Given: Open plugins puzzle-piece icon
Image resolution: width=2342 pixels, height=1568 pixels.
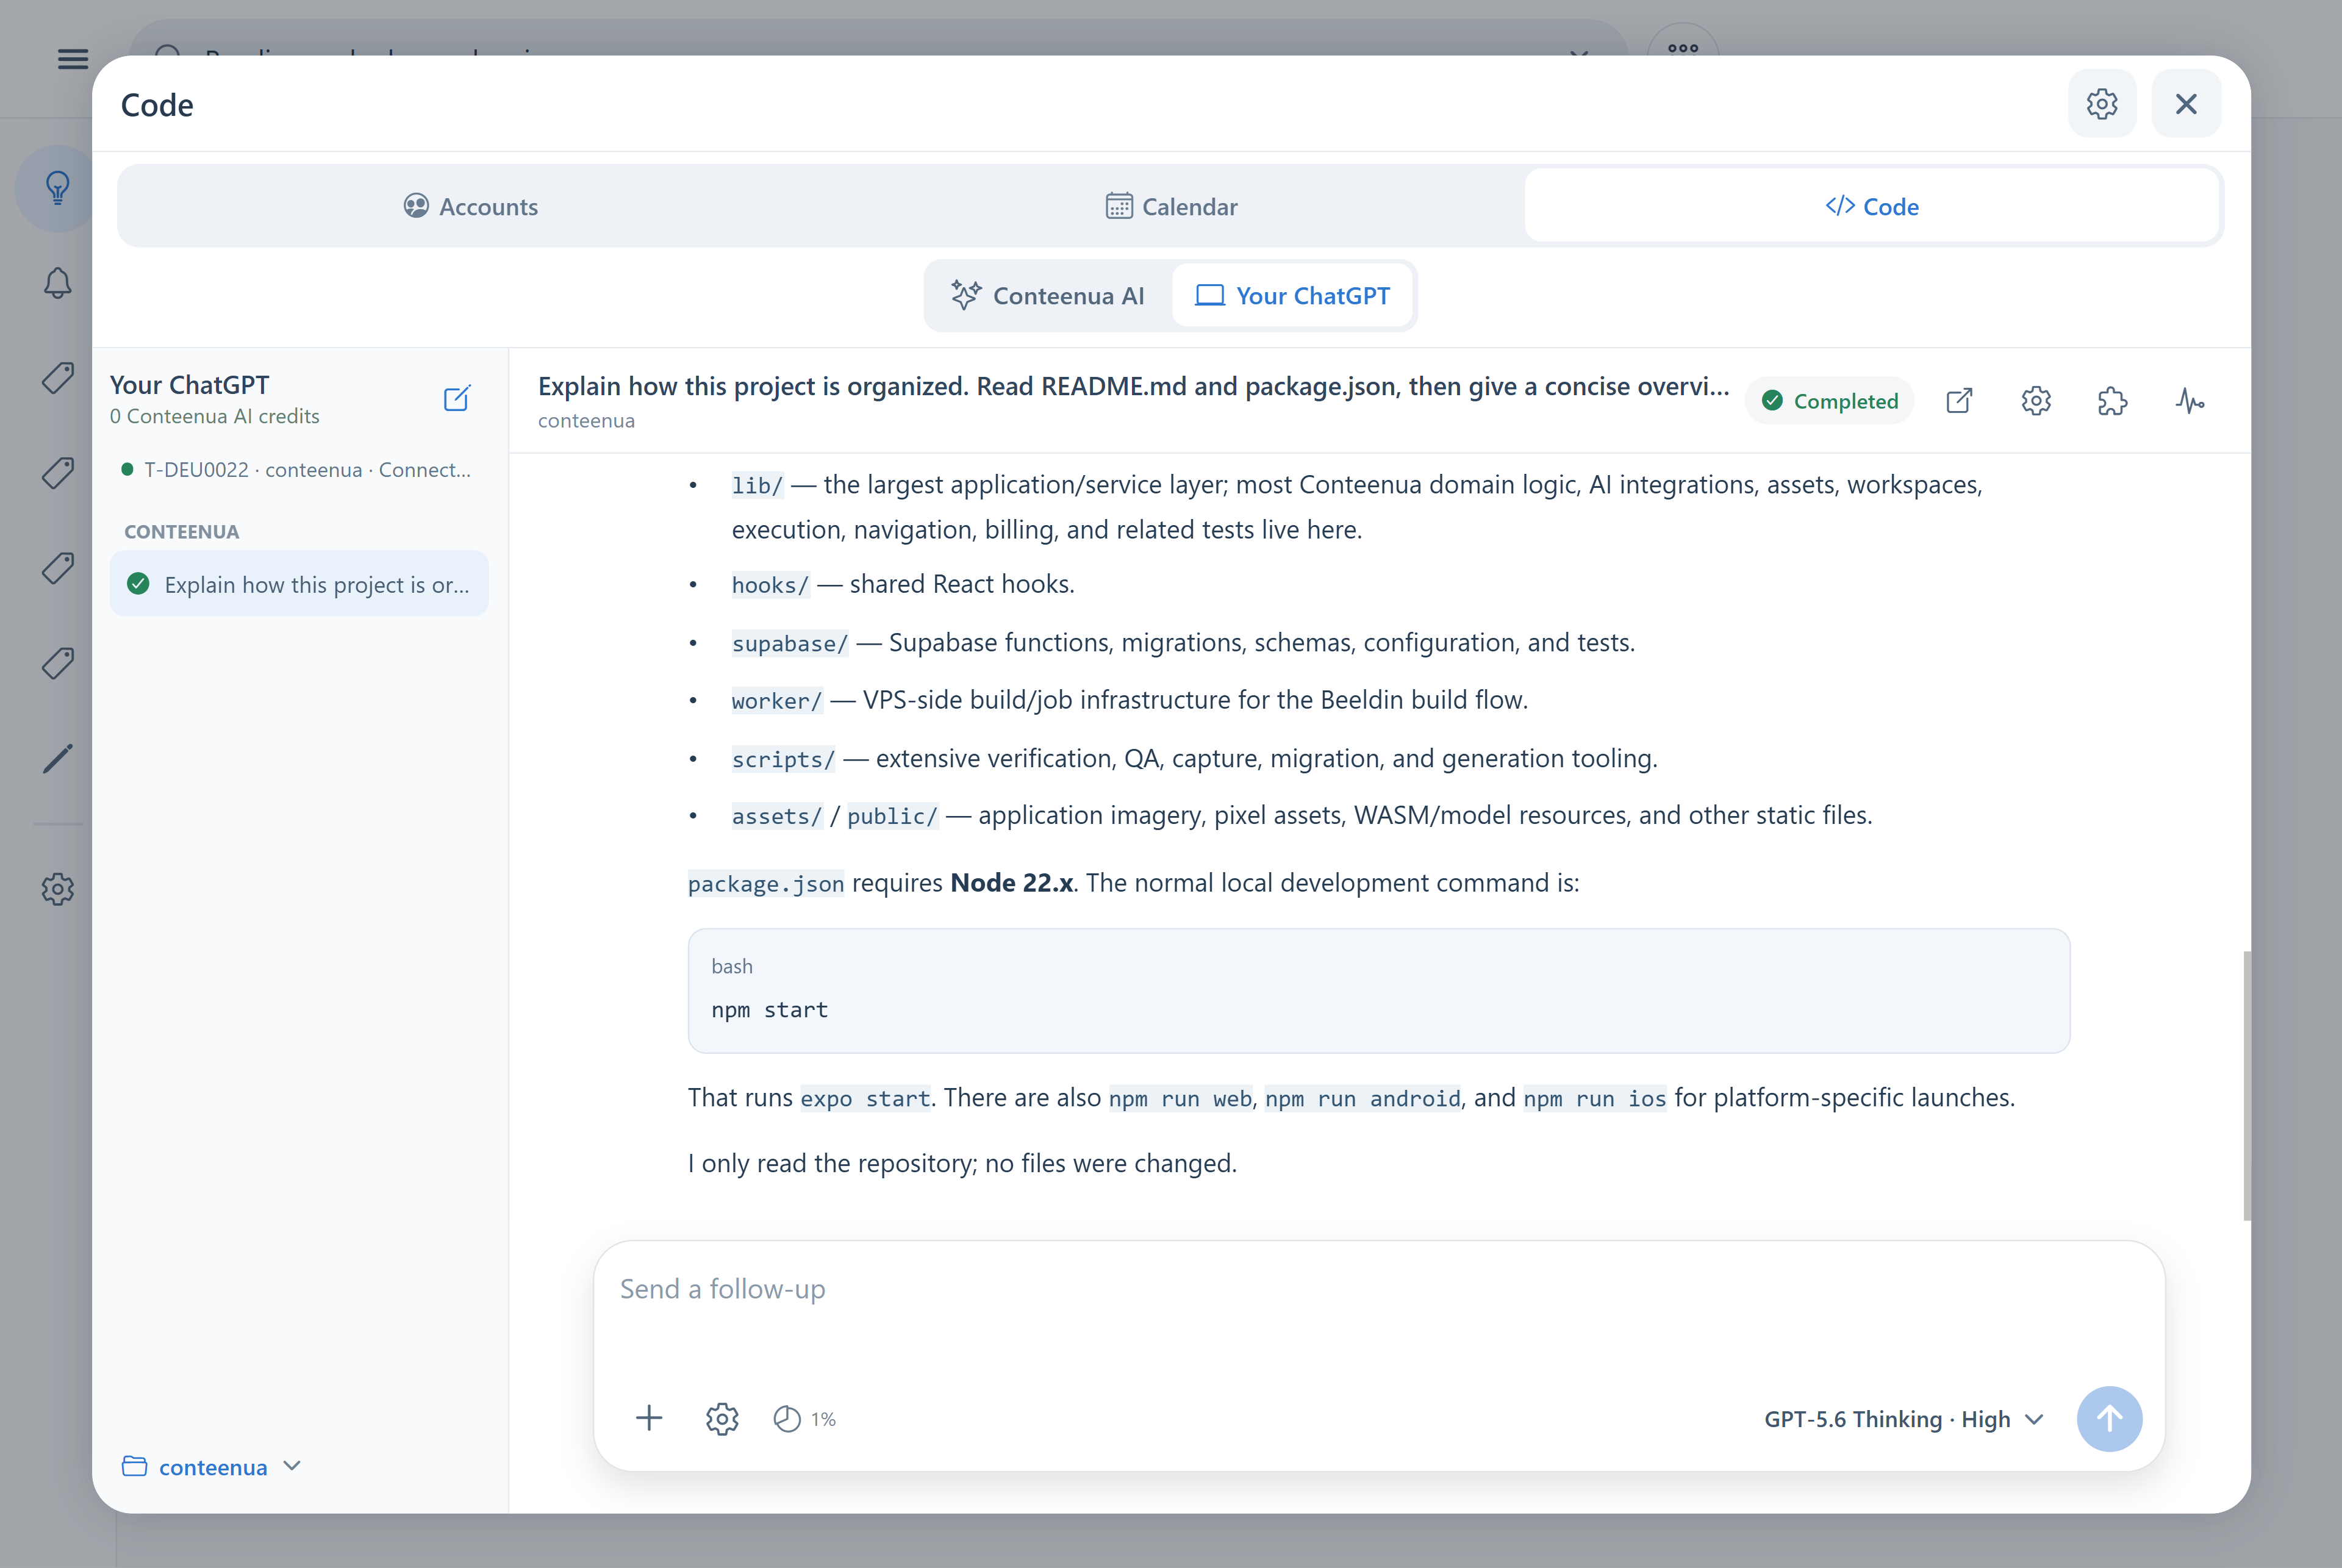Looking at the screenshot, I should point(2112,401).
